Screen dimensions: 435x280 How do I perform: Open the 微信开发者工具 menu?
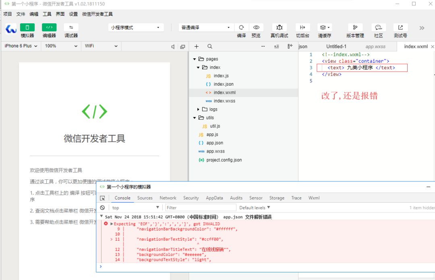click(97, 14)
